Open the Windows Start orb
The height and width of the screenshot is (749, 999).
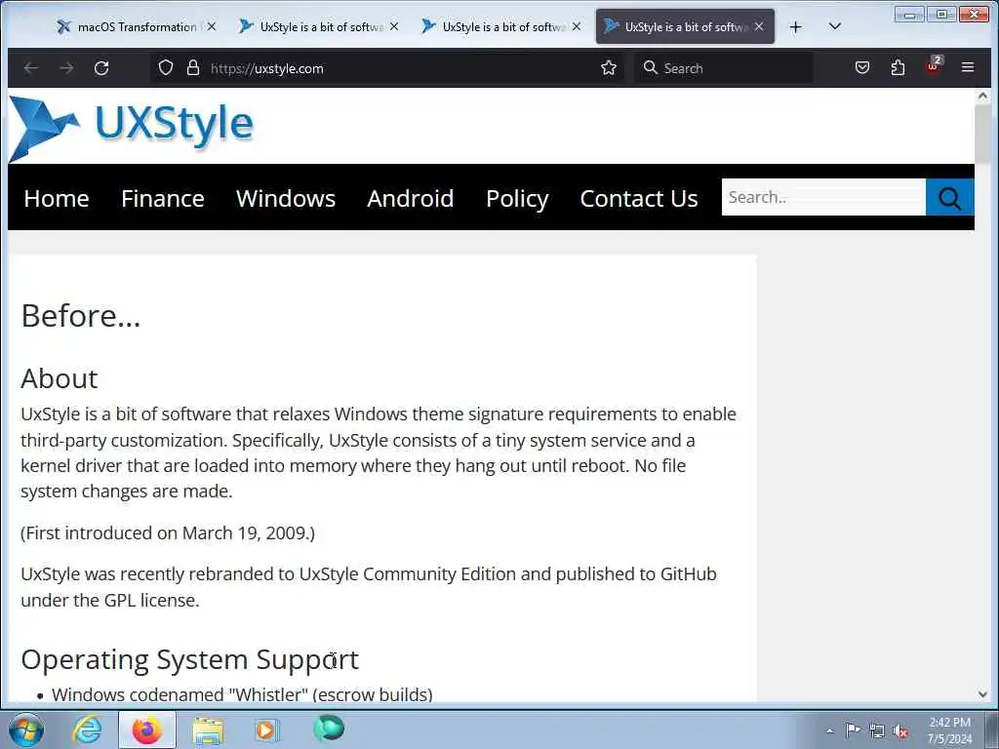26,729
